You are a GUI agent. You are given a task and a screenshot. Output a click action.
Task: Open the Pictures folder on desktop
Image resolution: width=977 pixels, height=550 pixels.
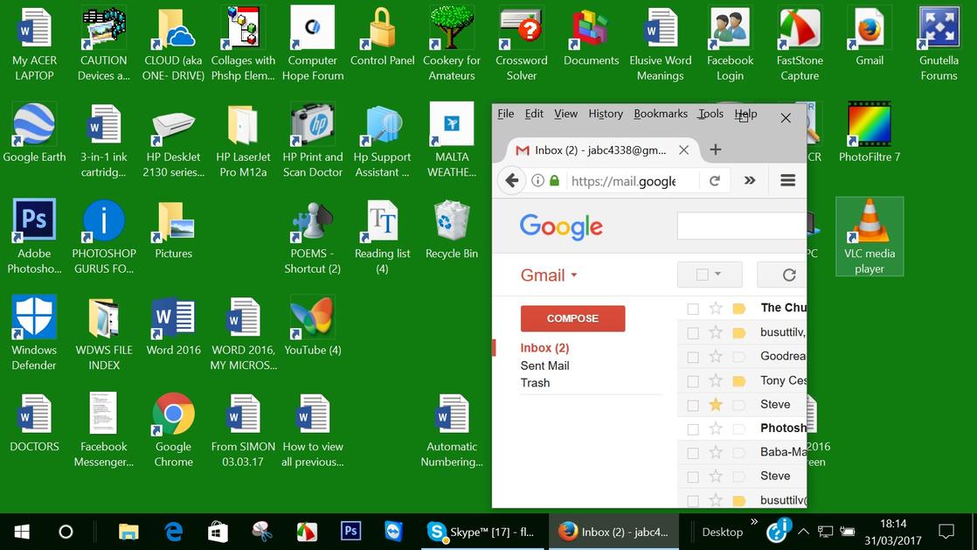[173, 229]
